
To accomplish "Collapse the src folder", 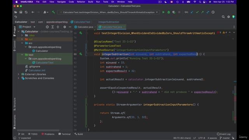I will [x=22, y=43].
